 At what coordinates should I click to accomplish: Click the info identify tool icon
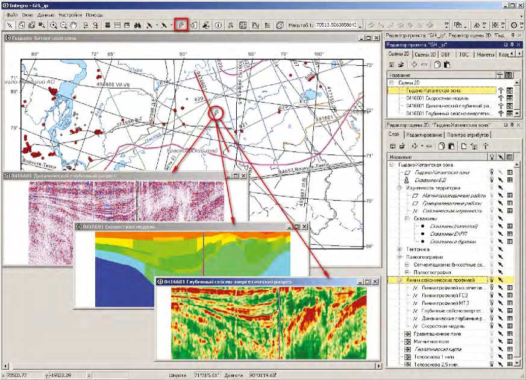point(218,25)
